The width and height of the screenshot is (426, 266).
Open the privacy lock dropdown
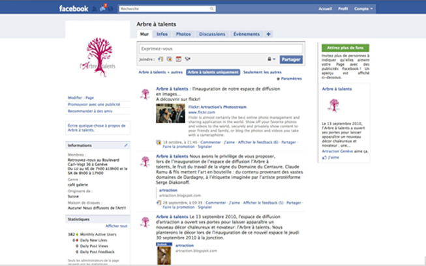coord(272,59)
